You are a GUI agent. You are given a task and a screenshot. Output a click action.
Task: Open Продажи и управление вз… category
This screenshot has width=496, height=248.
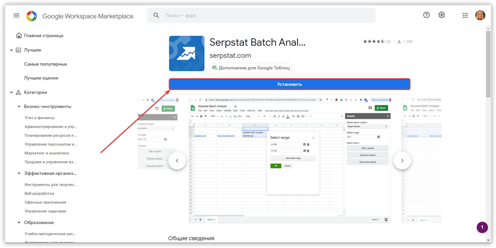[x=50, y=162]
